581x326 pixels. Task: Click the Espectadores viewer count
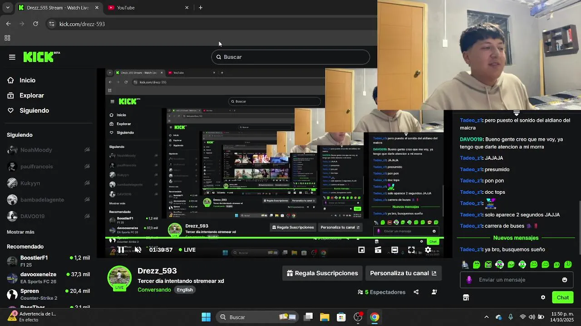point(381,292)
